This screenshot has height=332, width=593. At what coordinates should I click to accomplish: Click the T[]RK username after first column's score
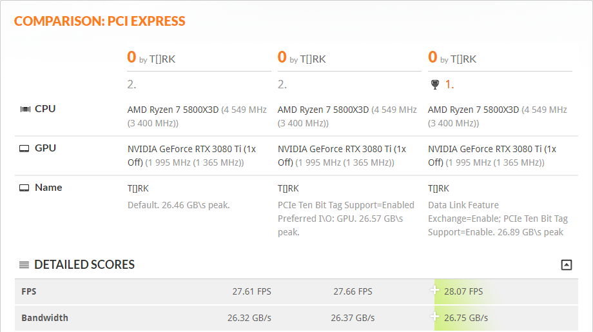(162, 59)
